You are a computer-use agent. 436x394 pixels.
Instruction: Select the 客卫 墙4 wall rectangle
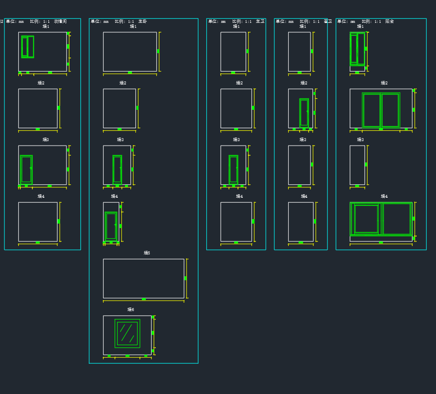point(301,222)
